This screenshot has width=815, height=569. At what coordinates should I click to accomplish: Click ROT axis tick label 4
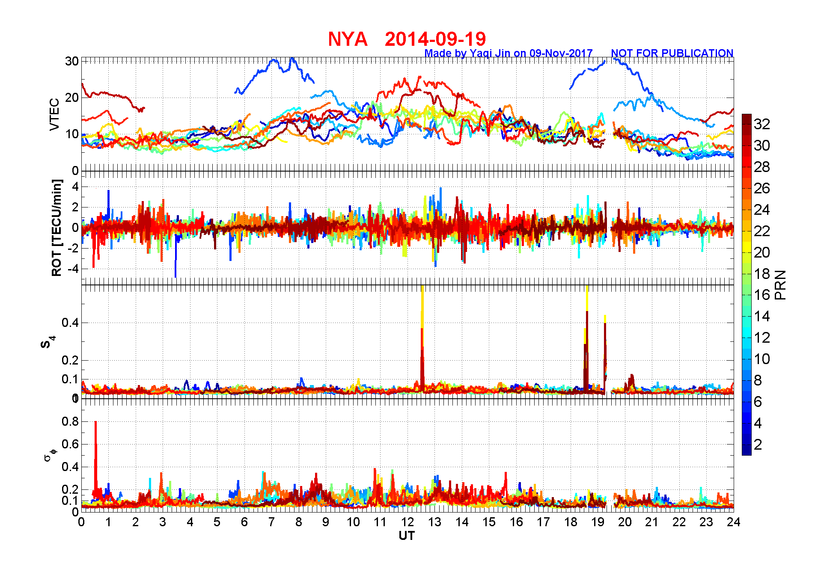(75, 187)
